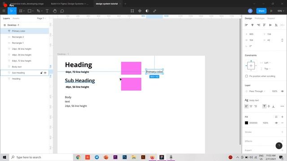Toggle constrain proportions icon
This screenshot has height=161, width=287.
point(282,40)
